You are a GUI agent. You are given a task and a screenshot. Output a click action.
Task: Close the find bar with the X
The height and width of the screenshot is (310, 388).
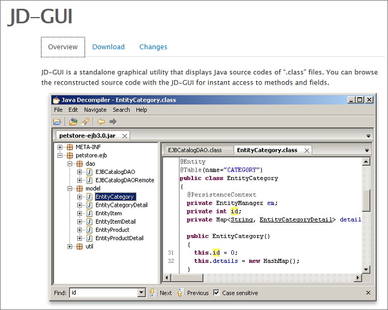(368, 292)
